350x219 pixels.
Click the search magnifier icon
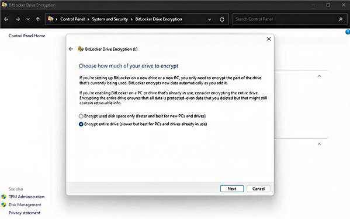(341, 19)
